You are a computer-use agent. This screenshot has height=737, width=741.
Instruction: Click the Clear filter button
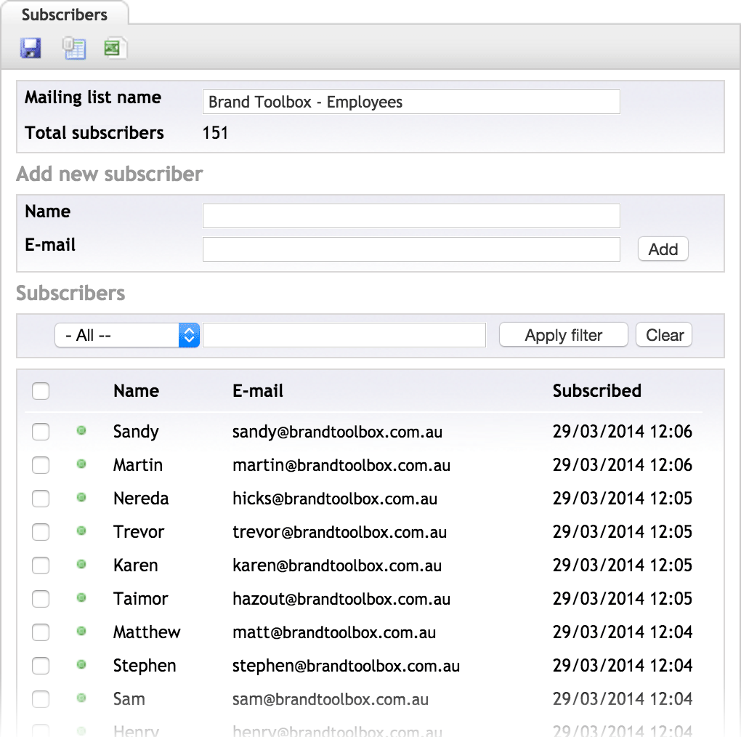click(664, 335)
